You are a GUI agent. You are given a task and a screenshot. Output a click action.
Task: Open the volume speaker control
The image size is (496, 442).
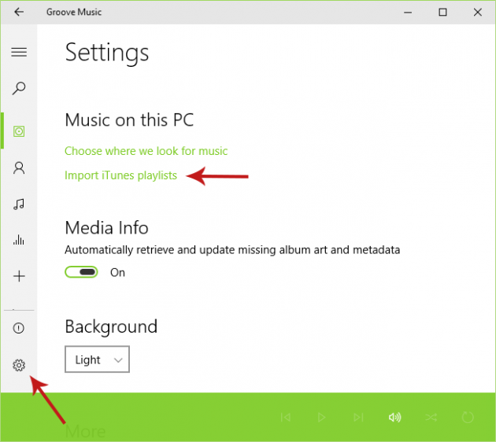point(394,417)
